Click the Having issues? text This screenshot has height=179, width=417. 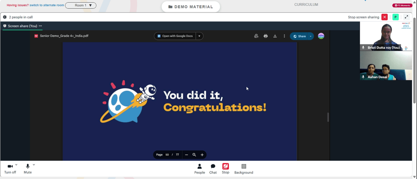pyautogui.click(x=18, y=5)
